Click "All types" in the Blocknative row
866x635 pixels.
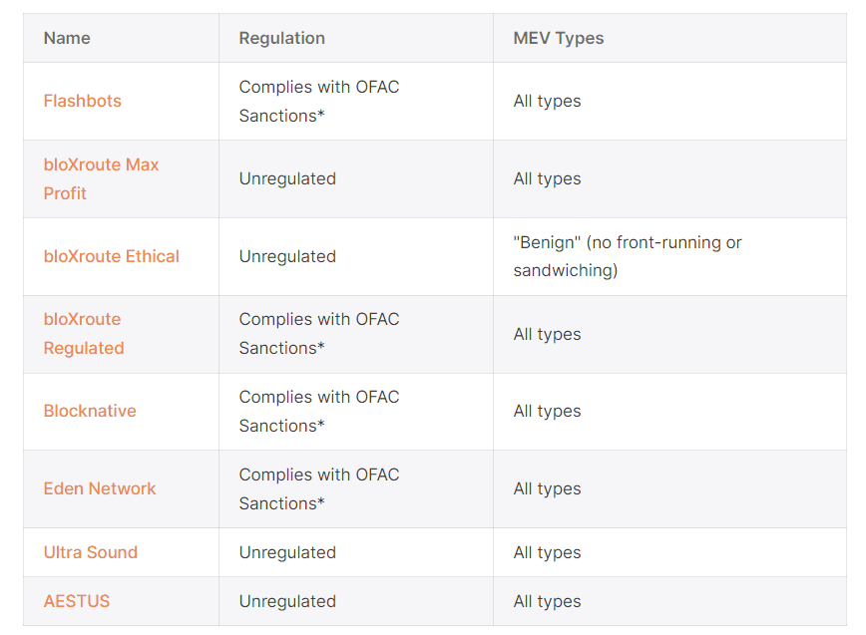click(x=547, y=411)
